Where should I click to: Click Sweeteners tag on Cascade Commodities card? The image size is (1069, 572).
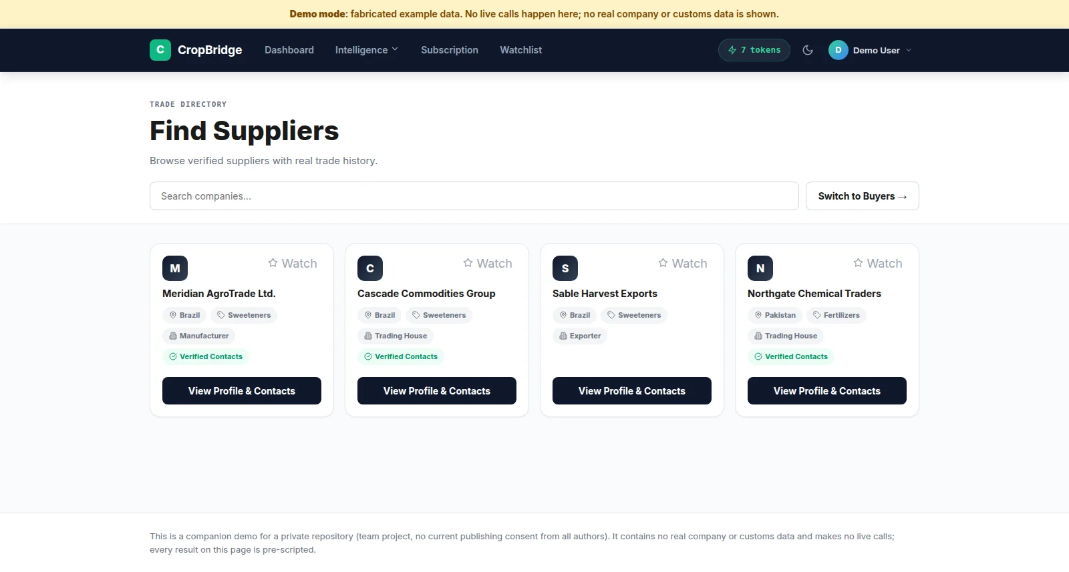coord(439,315)
